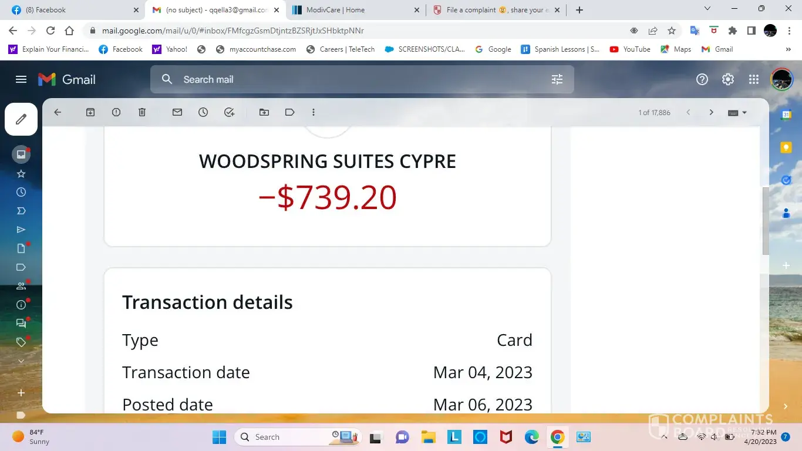
Task: Switch to the ModivCare Home tab
Action: 352,10
